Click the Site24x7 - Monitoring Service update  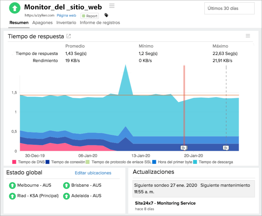coord(165,203)
